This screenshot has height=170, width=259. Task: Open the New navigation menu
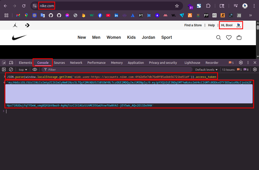coord(82,38)
